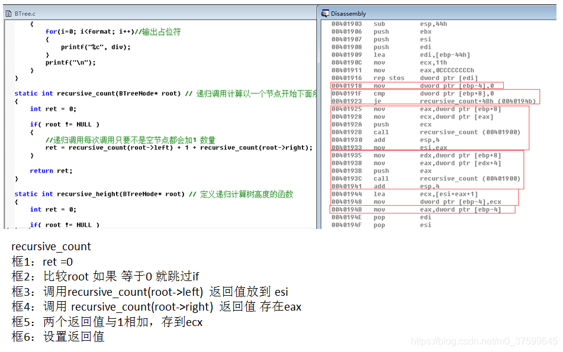Click the note 框2 about comparing root
563x352 pixels.
(x=105, y=276)
